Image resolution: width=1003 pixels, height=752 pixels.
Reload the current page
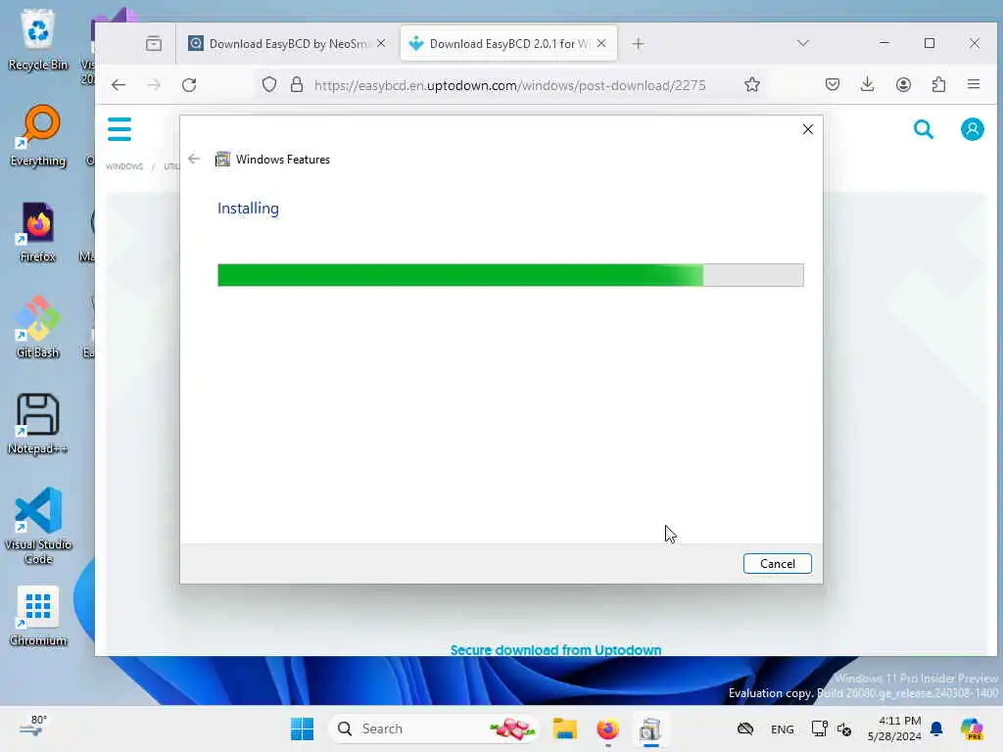[189, 85]
